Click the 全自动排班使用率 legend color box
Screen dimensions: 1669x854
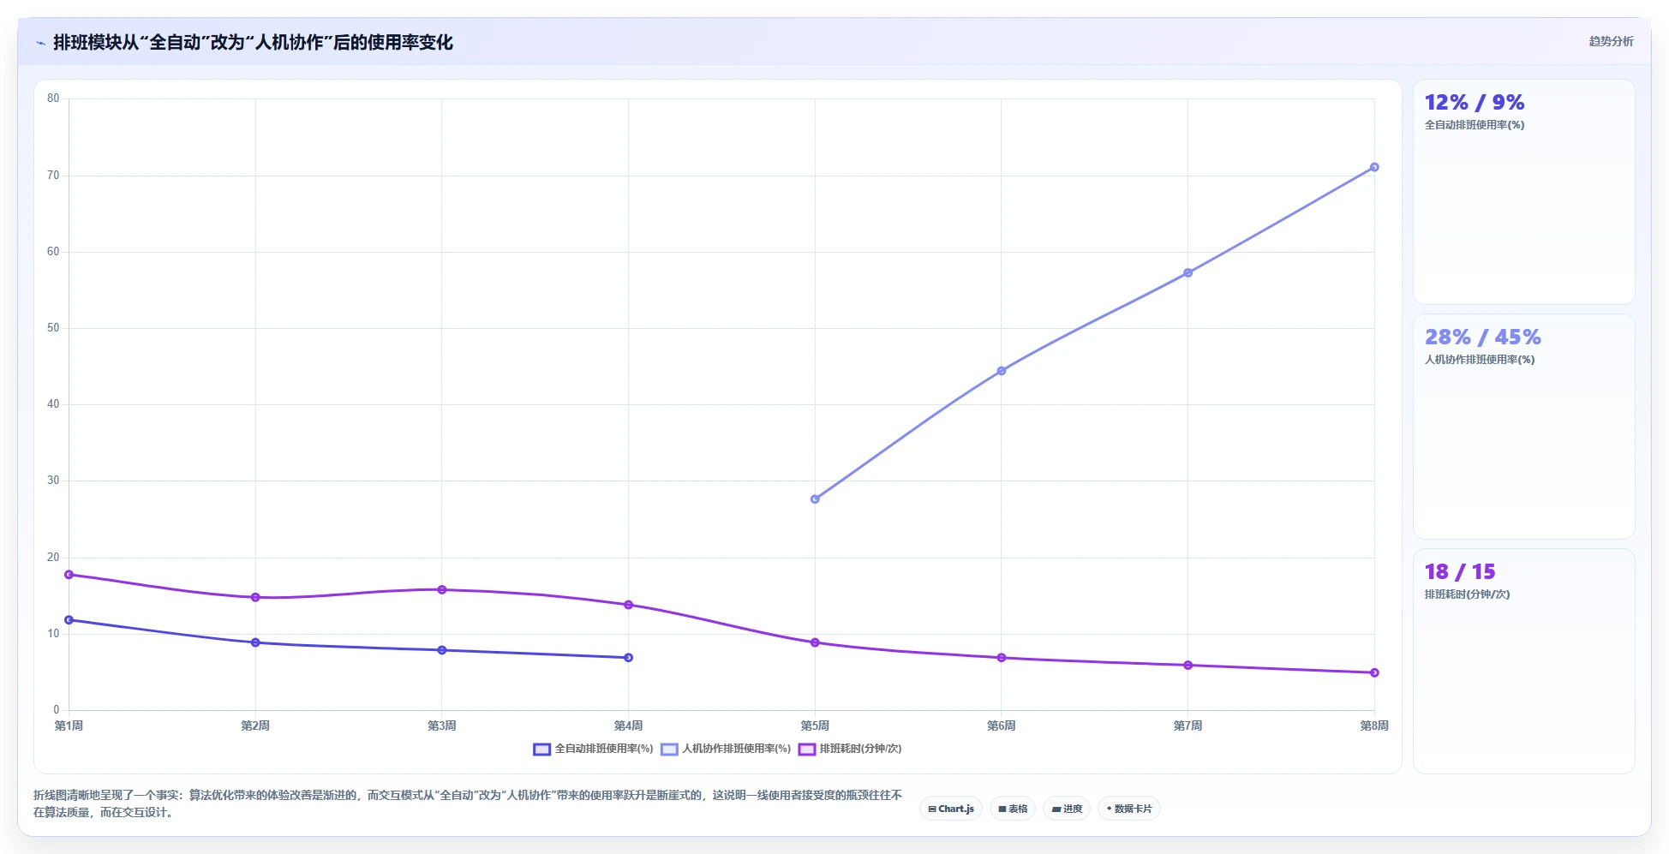pos(541,749)
